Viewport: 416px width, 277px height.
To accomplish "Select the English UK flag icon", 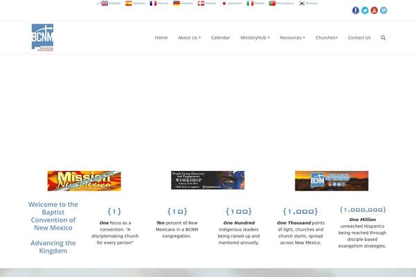I will pyautogui.click(x=105, y=3).
